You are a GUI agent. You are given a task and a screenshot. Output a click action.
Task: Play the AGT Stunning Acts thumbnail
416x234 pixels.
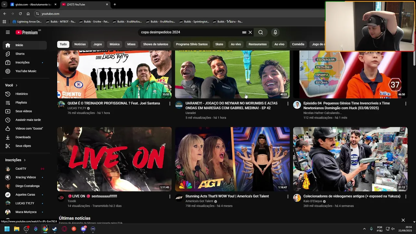pos(232,159)
